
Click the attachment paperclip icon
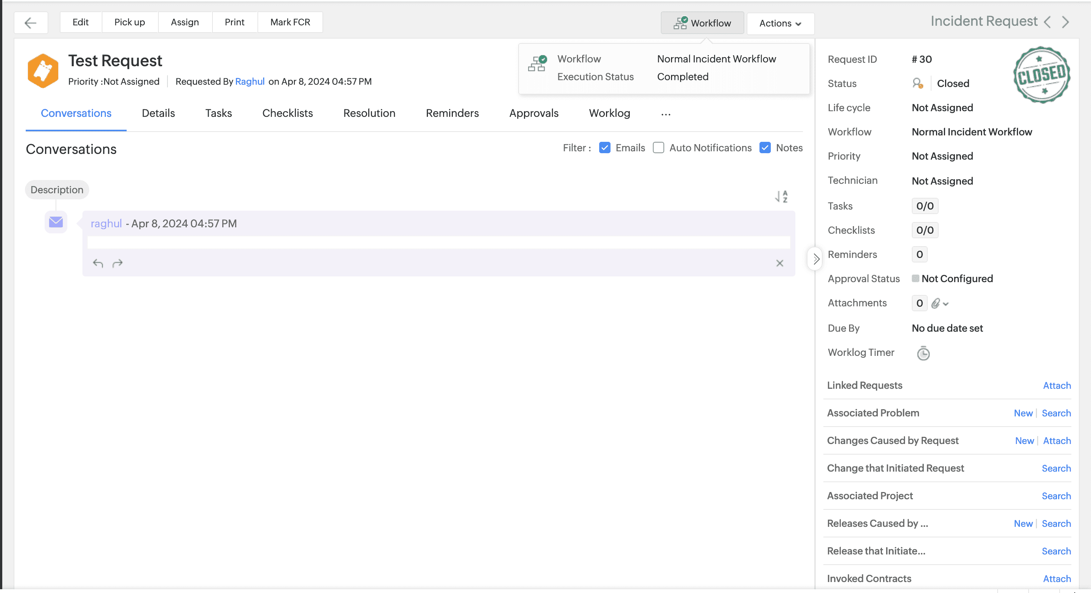point(936,303)
